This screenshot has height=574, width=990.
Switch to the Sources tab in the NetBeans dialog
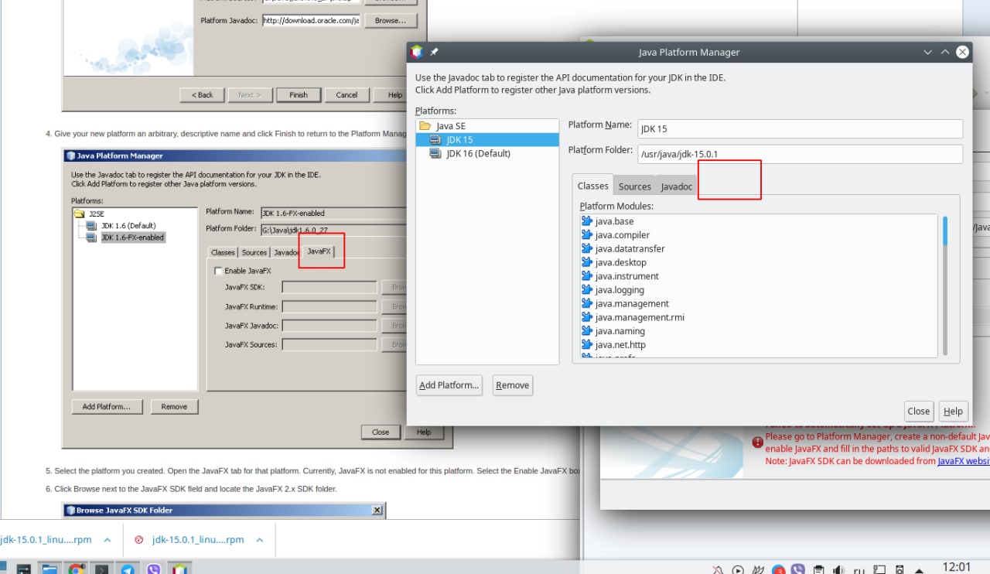[x=634, y=186]
